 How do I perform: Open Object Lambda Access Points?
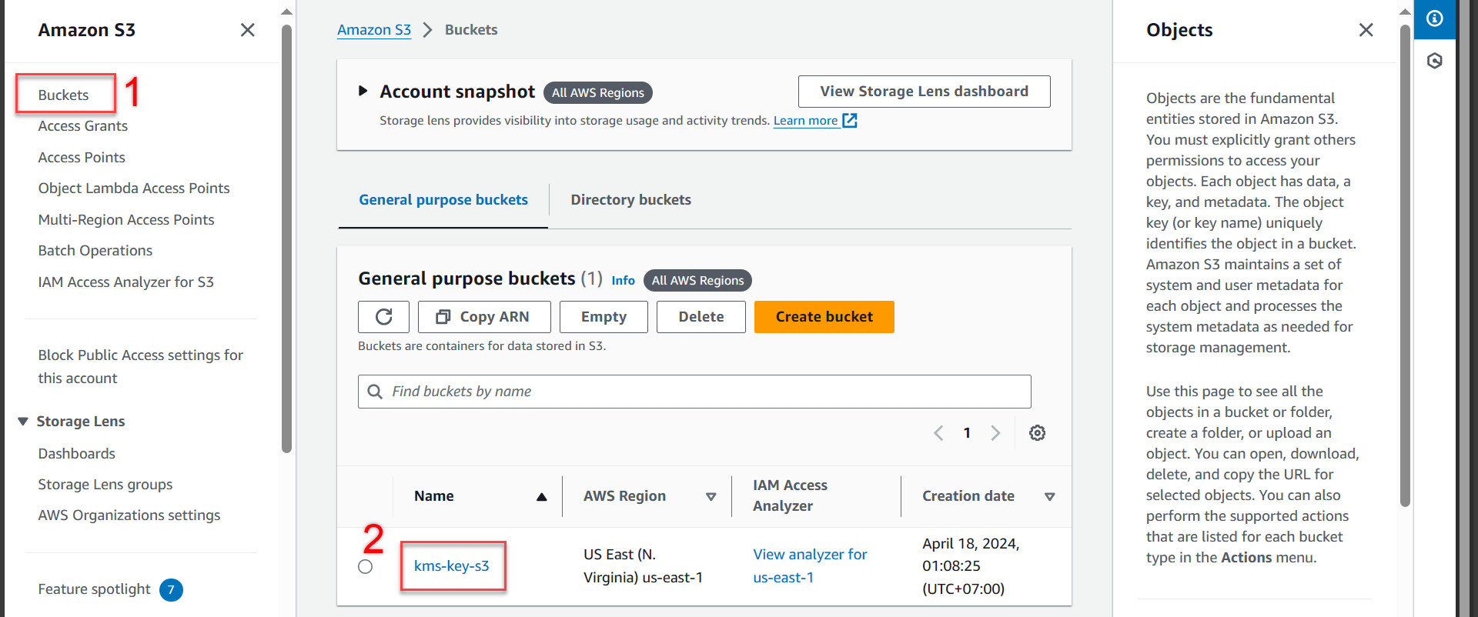(x=134, y=188)
